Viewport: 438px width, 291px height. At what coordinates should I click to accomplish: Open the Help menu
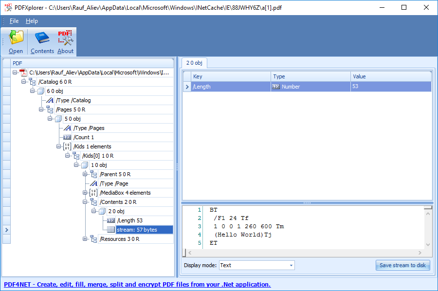32,21
